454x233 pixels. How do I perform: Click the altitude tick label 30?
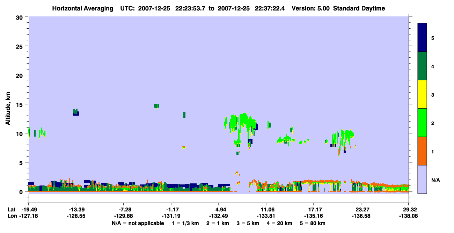(x=20, y=17)
